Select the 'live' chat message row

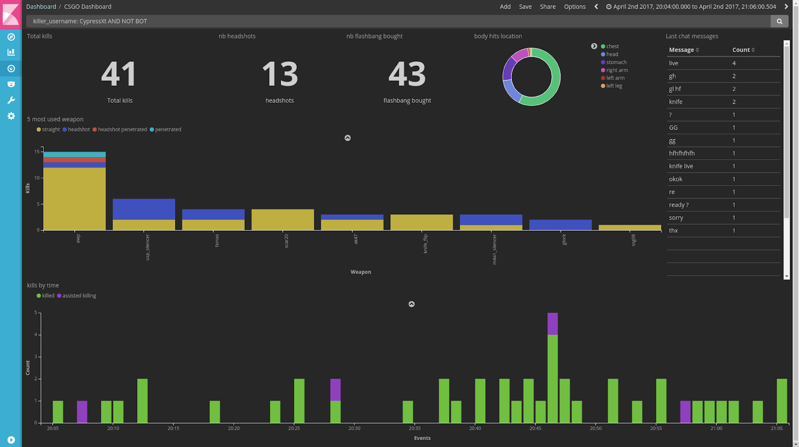[723, 63]
